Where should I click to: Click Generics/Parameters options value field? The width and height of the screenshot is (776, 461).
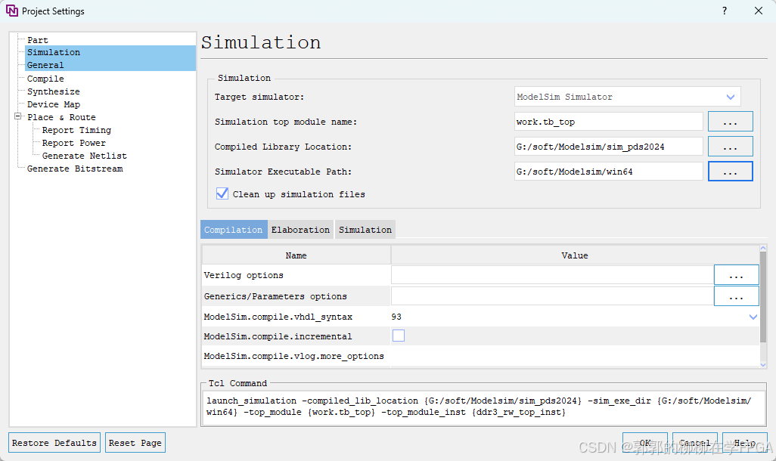pos(552,296)
